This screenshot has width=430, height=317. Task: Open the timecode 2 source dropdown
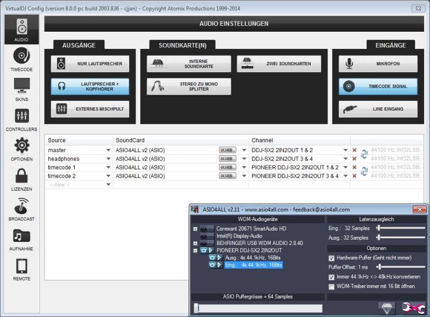pos(109,176)
